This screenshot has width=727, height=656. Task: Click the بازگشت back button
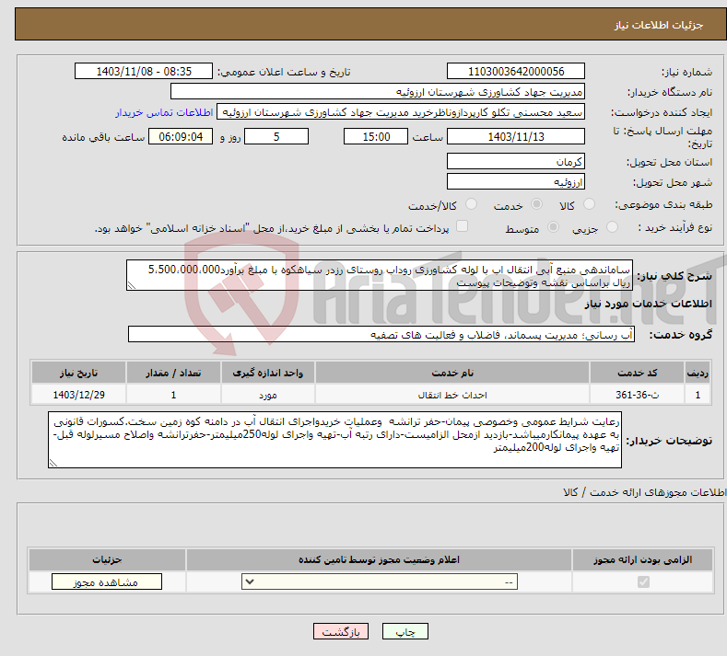[x=341, y=631]
